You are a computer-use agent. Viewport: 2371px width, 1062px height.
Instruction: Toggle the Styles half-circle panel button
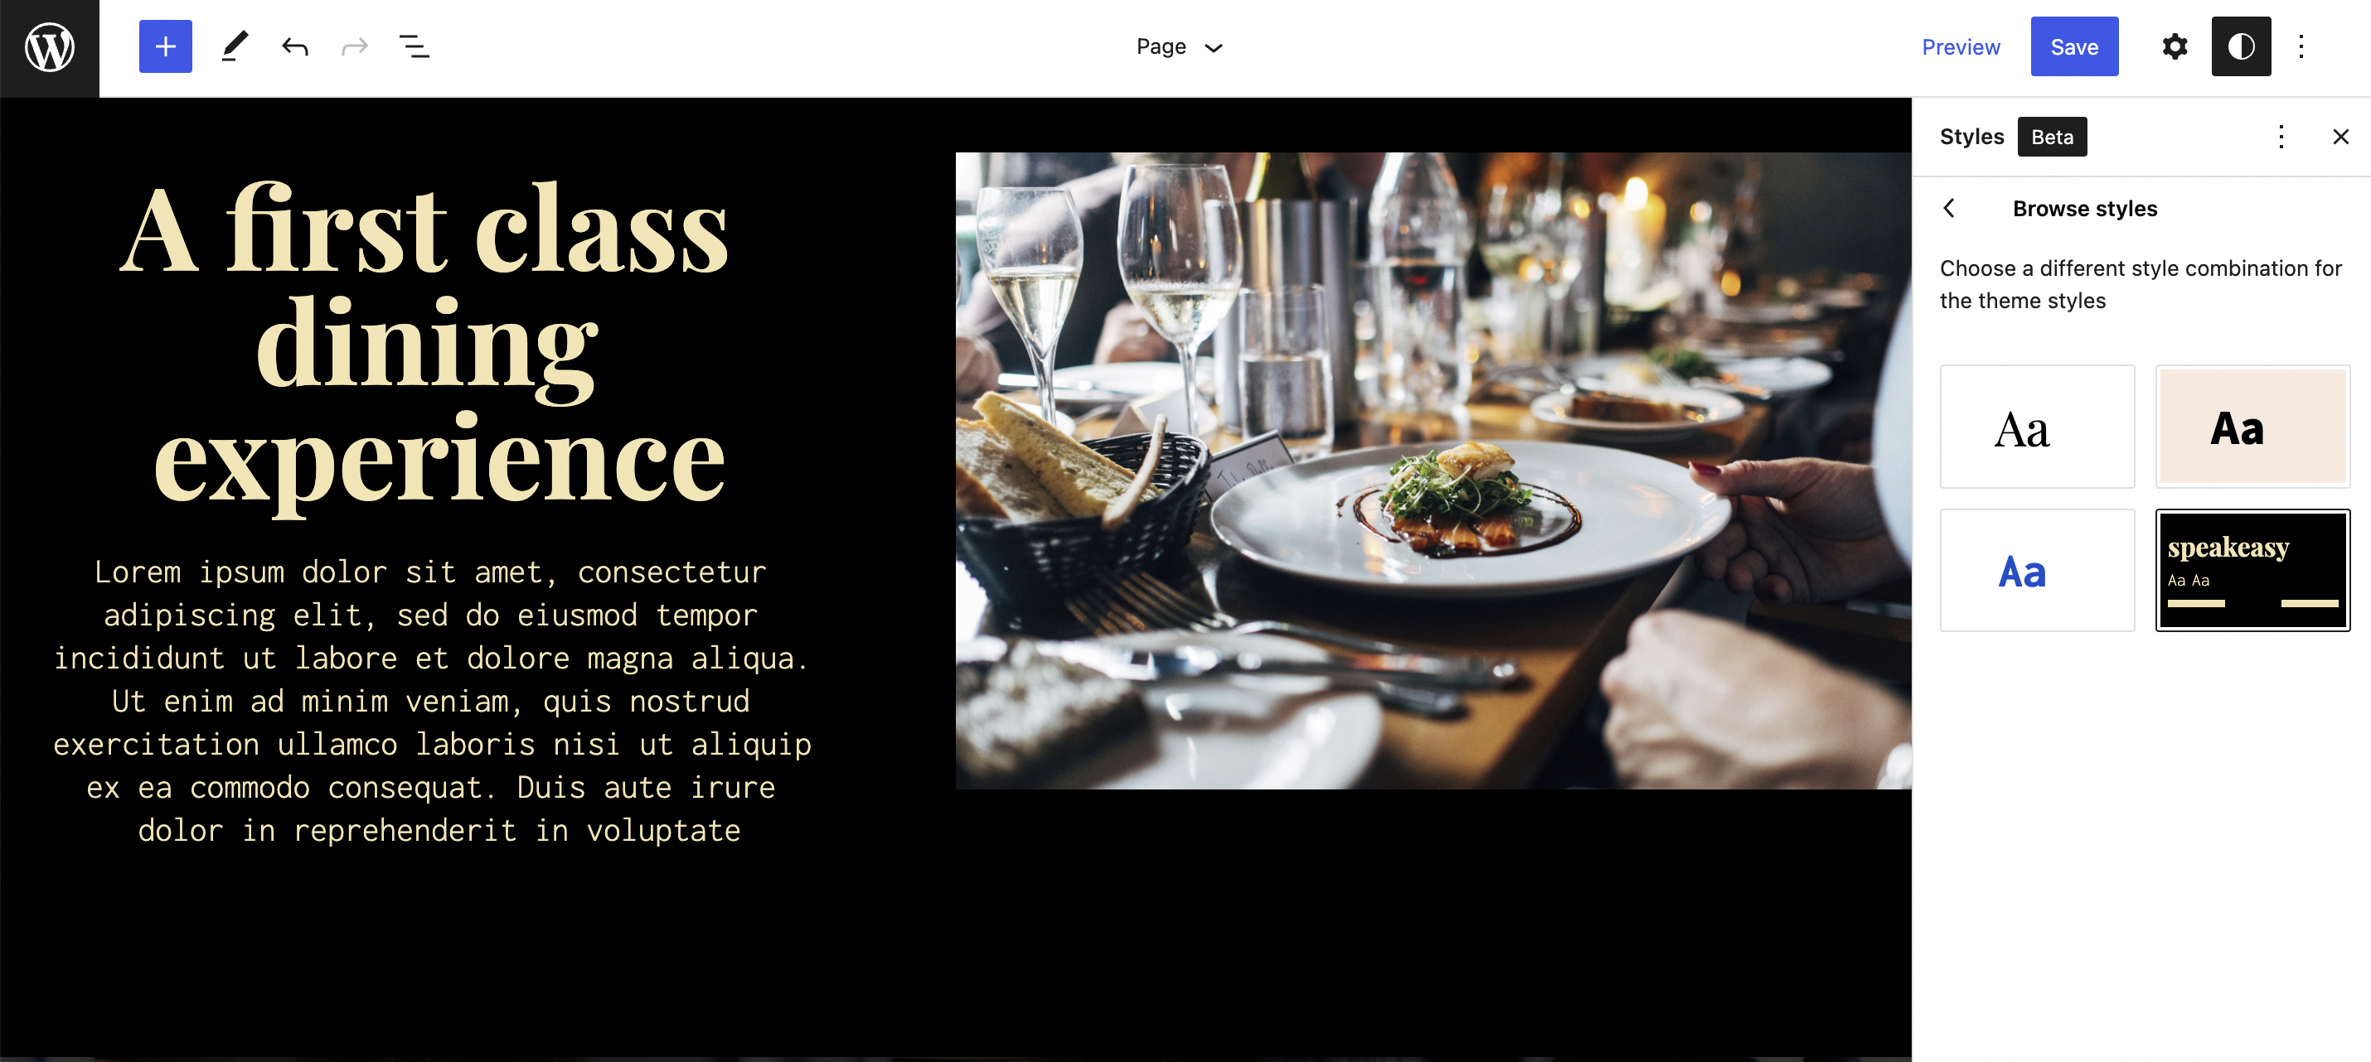click(x=2240, y=47)
